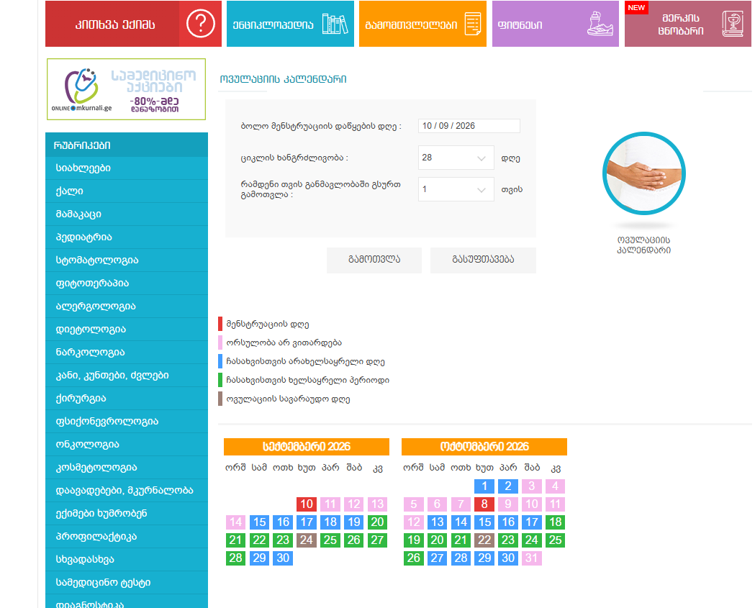Click the question mark icon in red banner
This screenshot has width=755, height=608.
[200, 24]
